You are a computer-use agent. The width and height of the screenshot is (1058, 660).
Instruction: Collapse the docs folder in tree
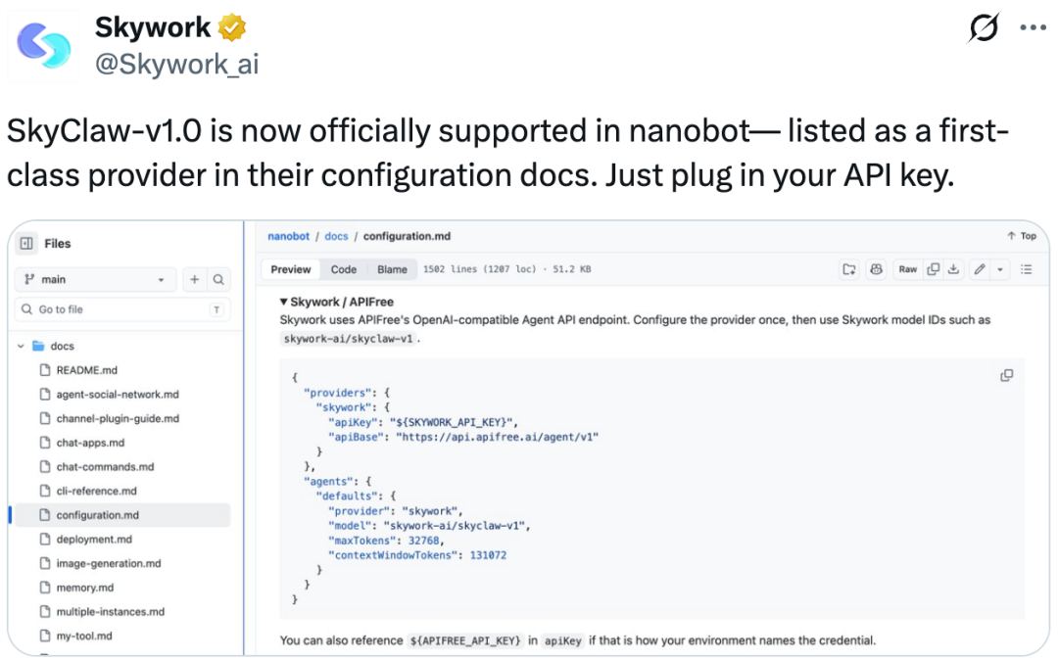coord(21,346)
